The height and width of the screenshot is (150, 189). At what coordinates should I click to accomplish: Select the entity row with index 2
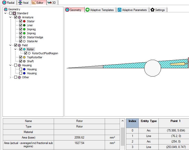tap(158, 141)
